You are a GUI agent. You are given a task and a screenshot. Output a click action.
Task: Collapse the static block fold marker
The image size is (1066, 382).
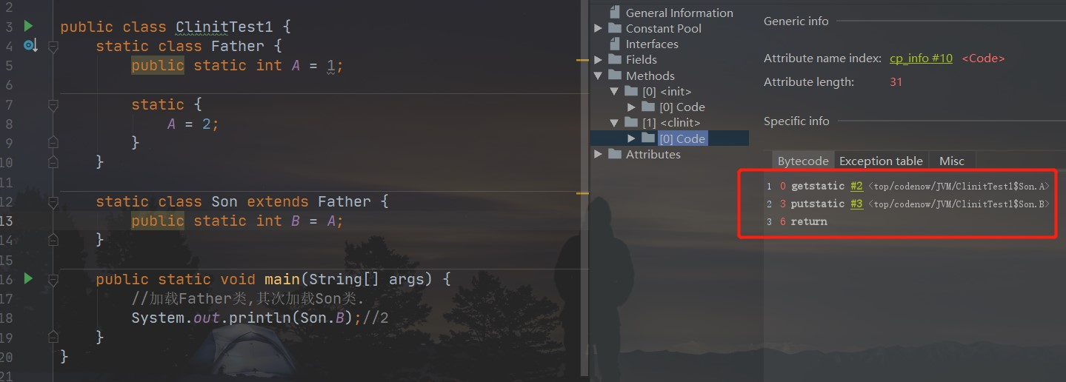tap(53, 105)
